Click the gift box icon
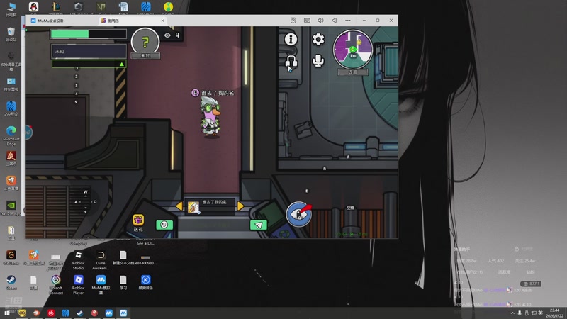 138,220
